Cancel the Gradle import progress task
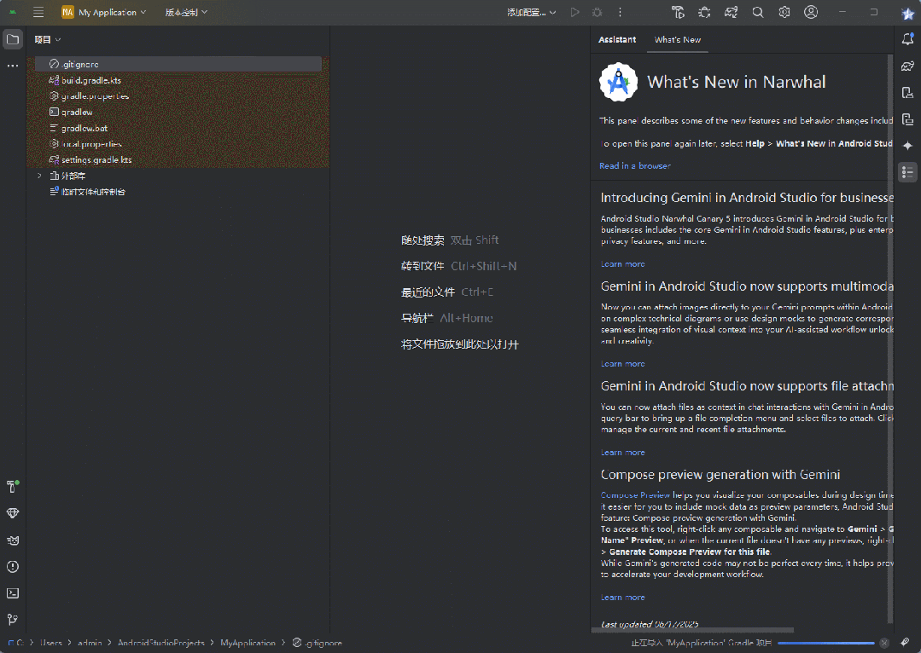Screen dimensions: 921x653 (884, 643)
